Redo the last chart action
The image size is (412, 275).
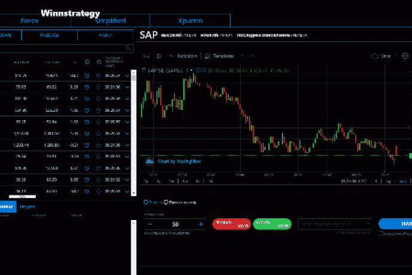point(252,56)
